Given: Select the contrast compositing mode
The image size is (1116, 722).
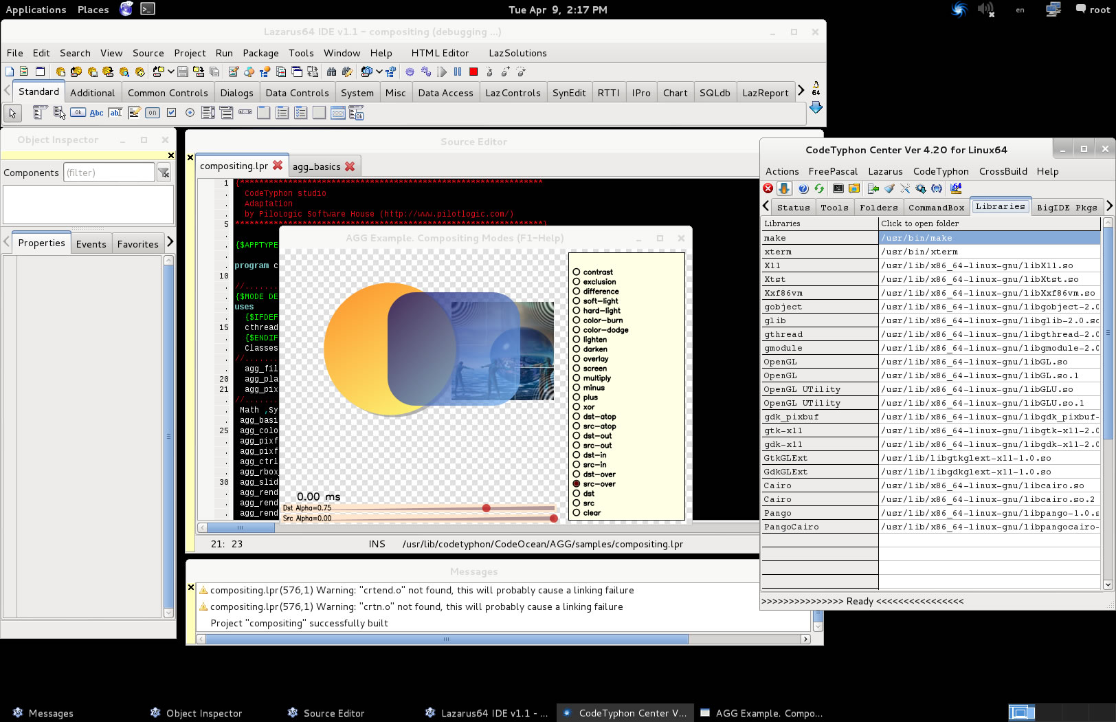Looking at the screenshot, I should coord(577,272).
